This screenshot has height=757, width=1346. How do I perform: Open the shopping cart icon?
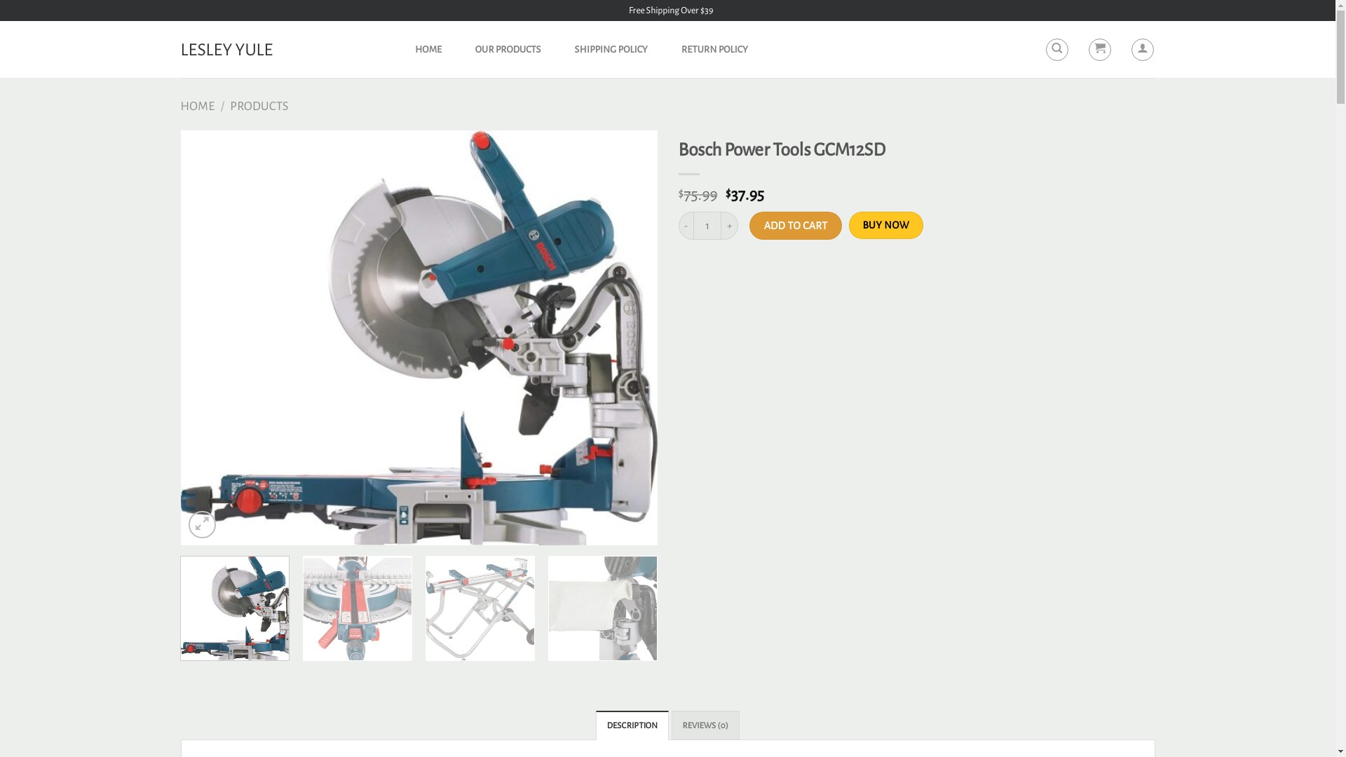click(x=1099, y=50)
